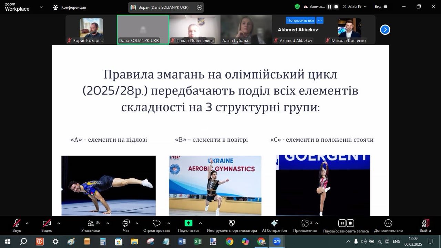Image resolution: width=441 pixels, height=248 pixels.
Task: Open the AI Companion panel
Action: [x=274, y=225]
